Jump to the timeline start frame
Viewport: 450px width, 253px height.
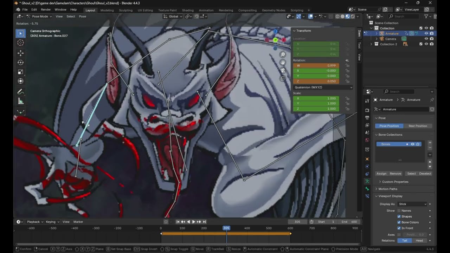pos(178,222)
